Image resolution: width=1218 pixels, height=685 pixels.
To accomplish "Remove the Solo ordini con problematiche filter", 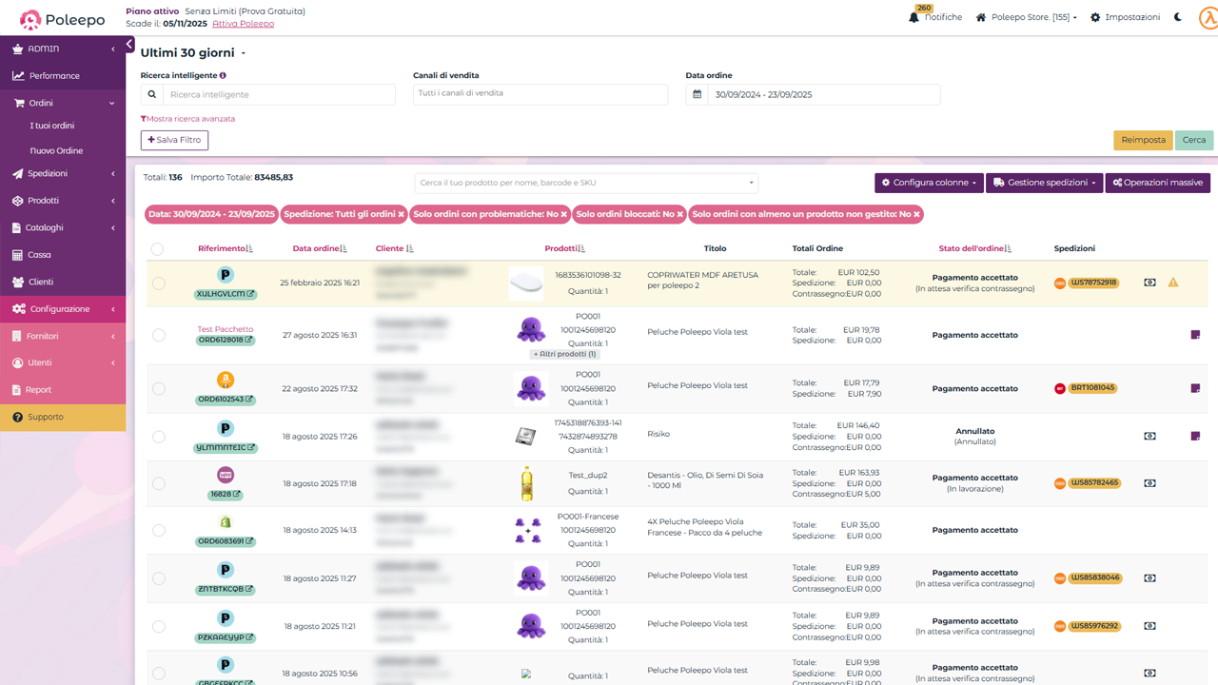I will tap(563, 215).
